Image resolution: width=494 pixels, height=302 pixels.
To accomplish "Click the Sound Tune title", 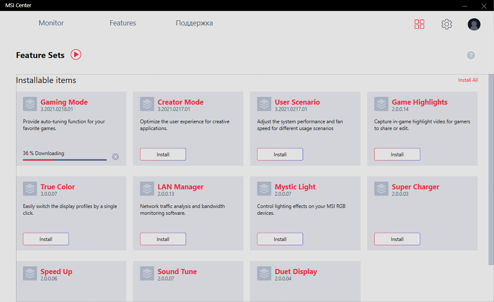I will click(177, 272).
